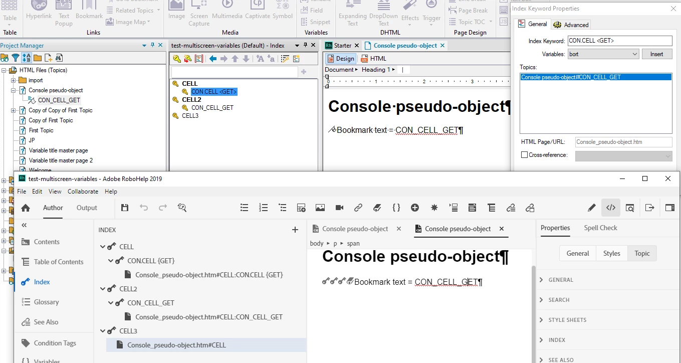681x363 pixels.
Task: Open the Collaborate menu in RoboHelp 2019
Action: click(x=83, y=192)
